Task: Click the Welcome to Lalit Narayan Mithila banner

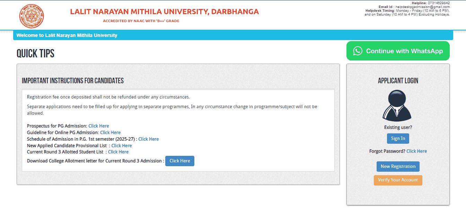Action: coord(67,35)
